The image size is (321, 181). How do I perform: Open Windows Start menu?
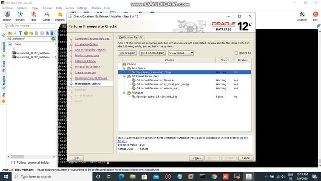(x=6, y=176)
